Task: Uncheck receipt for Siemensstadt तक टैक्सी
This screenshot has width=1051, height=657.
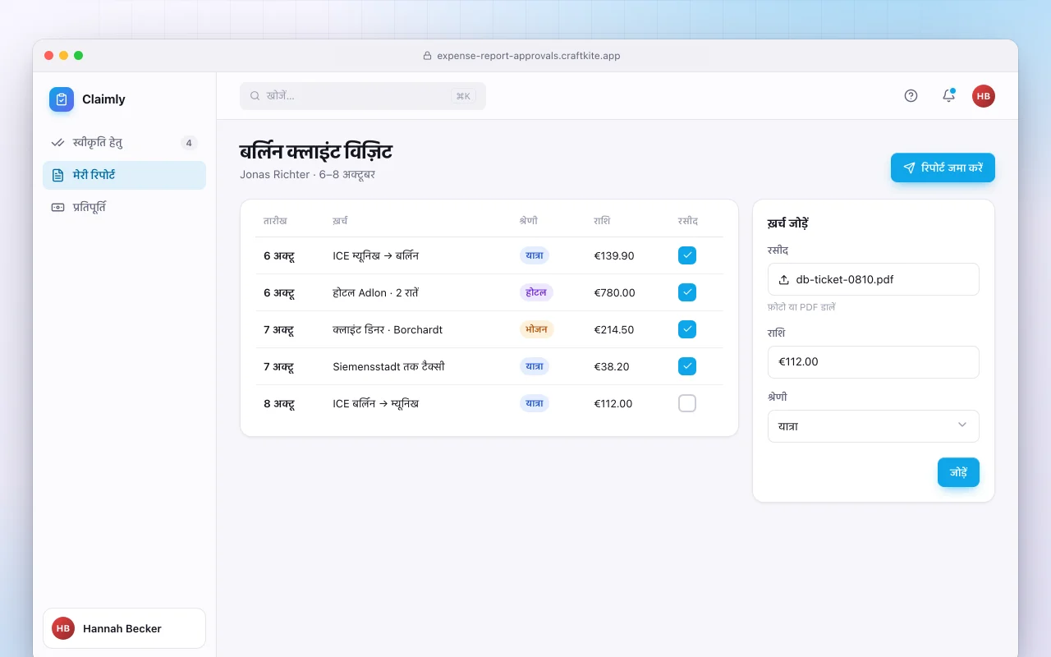Action: point(687,366)
